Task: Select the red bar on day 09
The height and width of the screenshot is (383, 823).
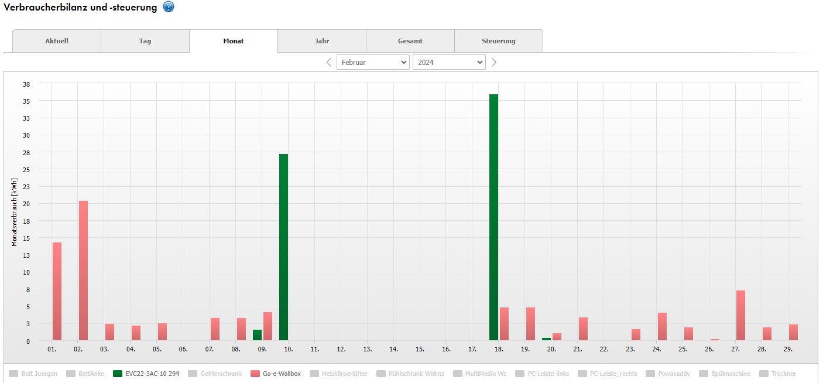Action: (x=268, y=326)
